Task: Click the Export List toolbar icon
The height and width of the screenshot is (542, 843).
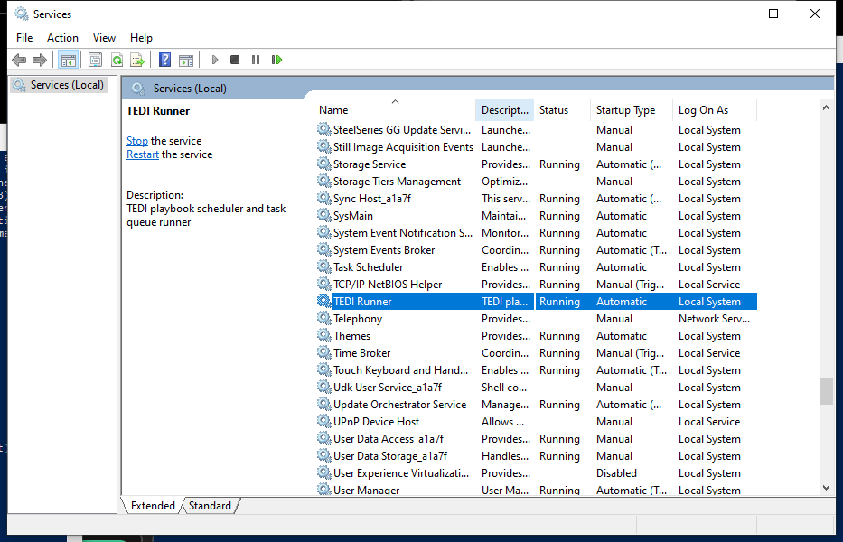Action: 137,60
